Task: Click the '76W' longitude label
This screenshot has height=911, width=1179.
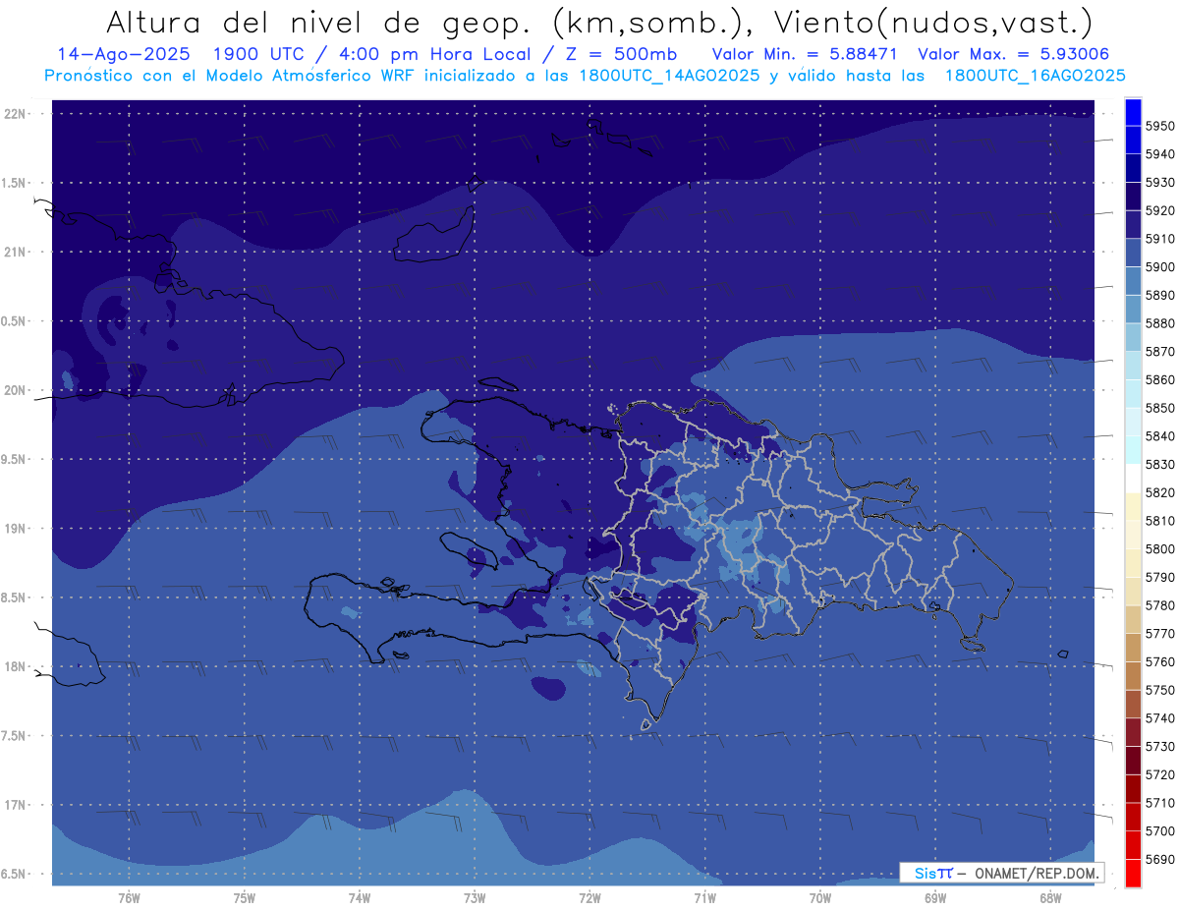Action: [x=129, y=898]
